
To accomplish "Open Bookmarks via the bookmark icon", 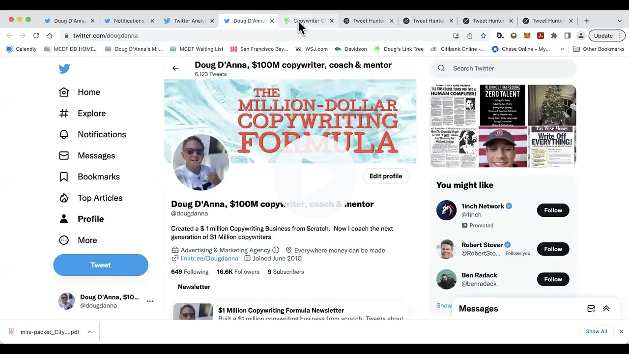I will [63, 177].
